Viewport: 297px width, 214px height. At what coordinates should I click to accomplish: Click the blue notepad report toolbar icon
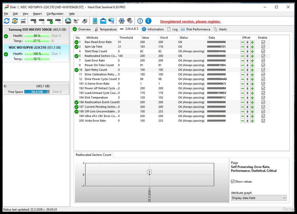(x=95, y=21)
